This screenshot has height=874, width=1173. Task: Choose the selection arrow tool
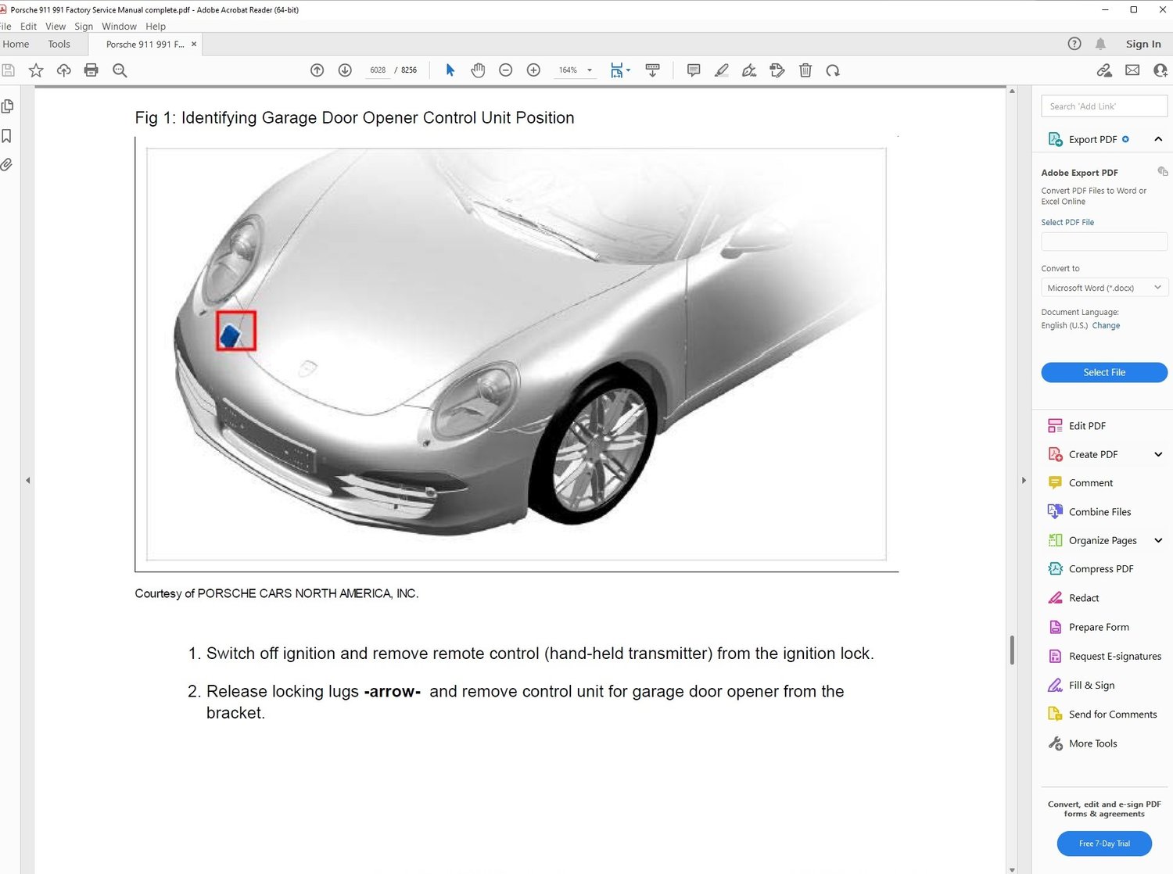(450, 70)
